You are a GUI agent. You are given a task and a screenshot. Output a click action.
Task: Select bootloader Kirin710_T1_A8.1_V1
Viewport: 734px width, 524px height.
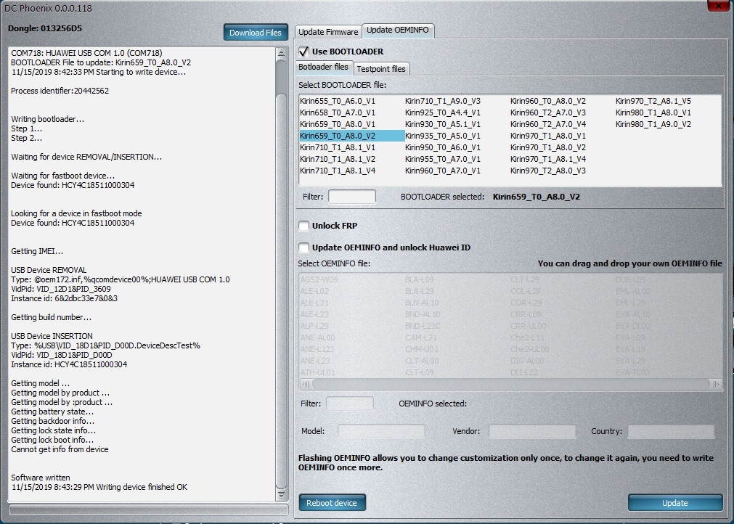338,147
